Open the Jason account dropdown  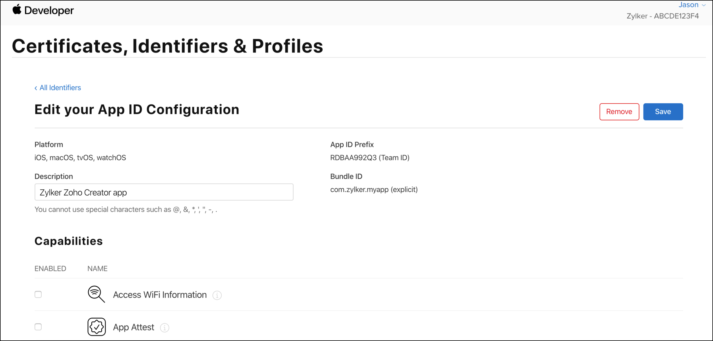tap(691, 5)
